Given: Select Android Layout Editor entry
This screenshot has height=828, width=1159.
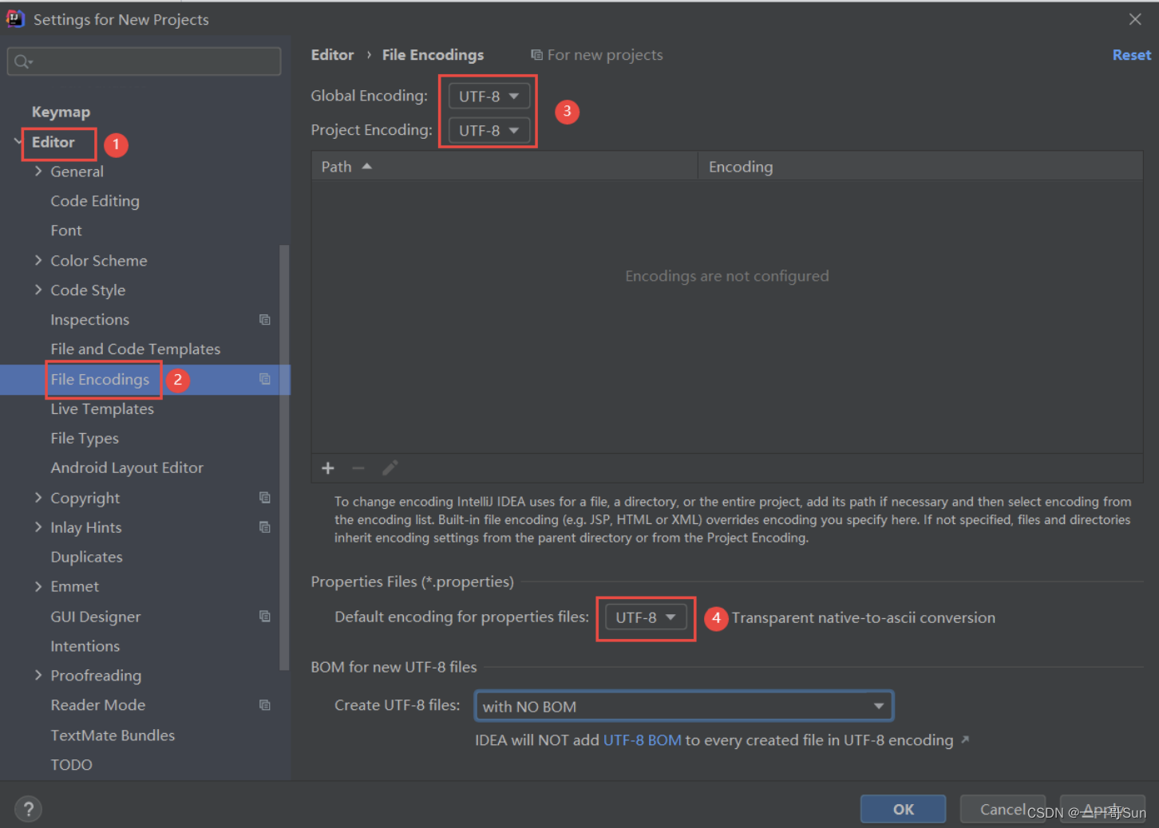Looking at the screenshot, I should tap(127, 468).
